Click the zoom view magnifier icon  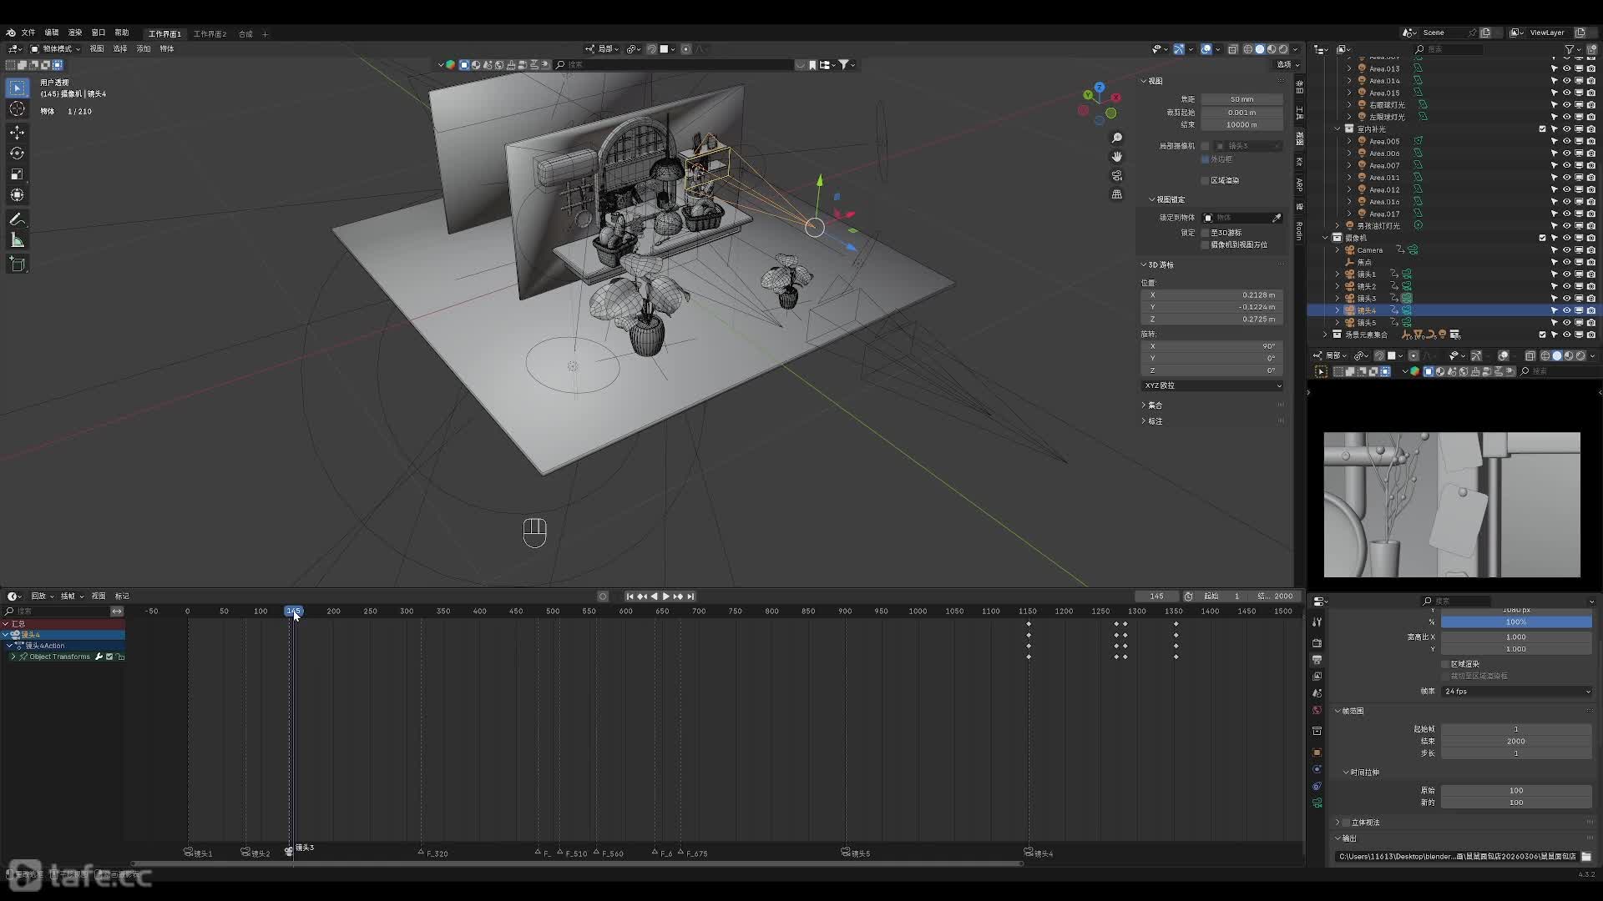tap(1117, 138)
